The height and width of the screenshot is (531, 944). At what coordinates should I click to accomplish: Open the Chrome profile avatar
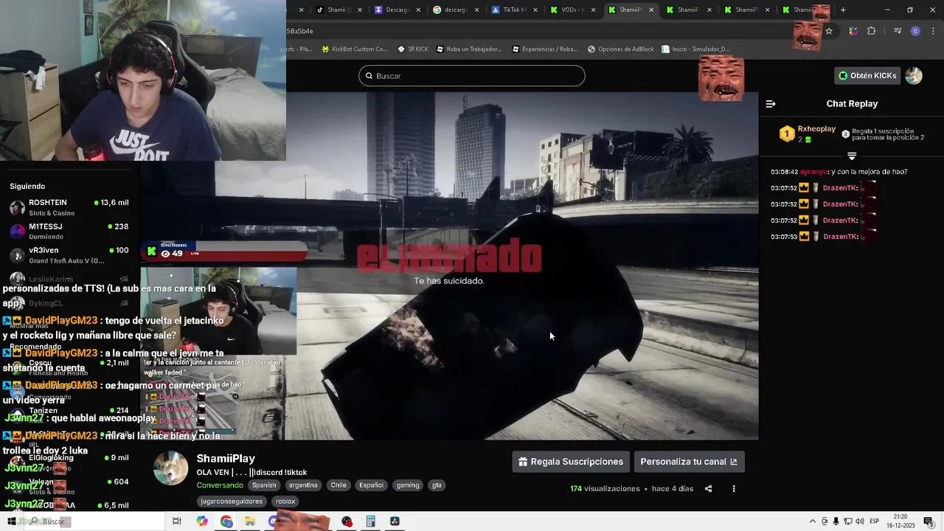click(x=915, y=31)
